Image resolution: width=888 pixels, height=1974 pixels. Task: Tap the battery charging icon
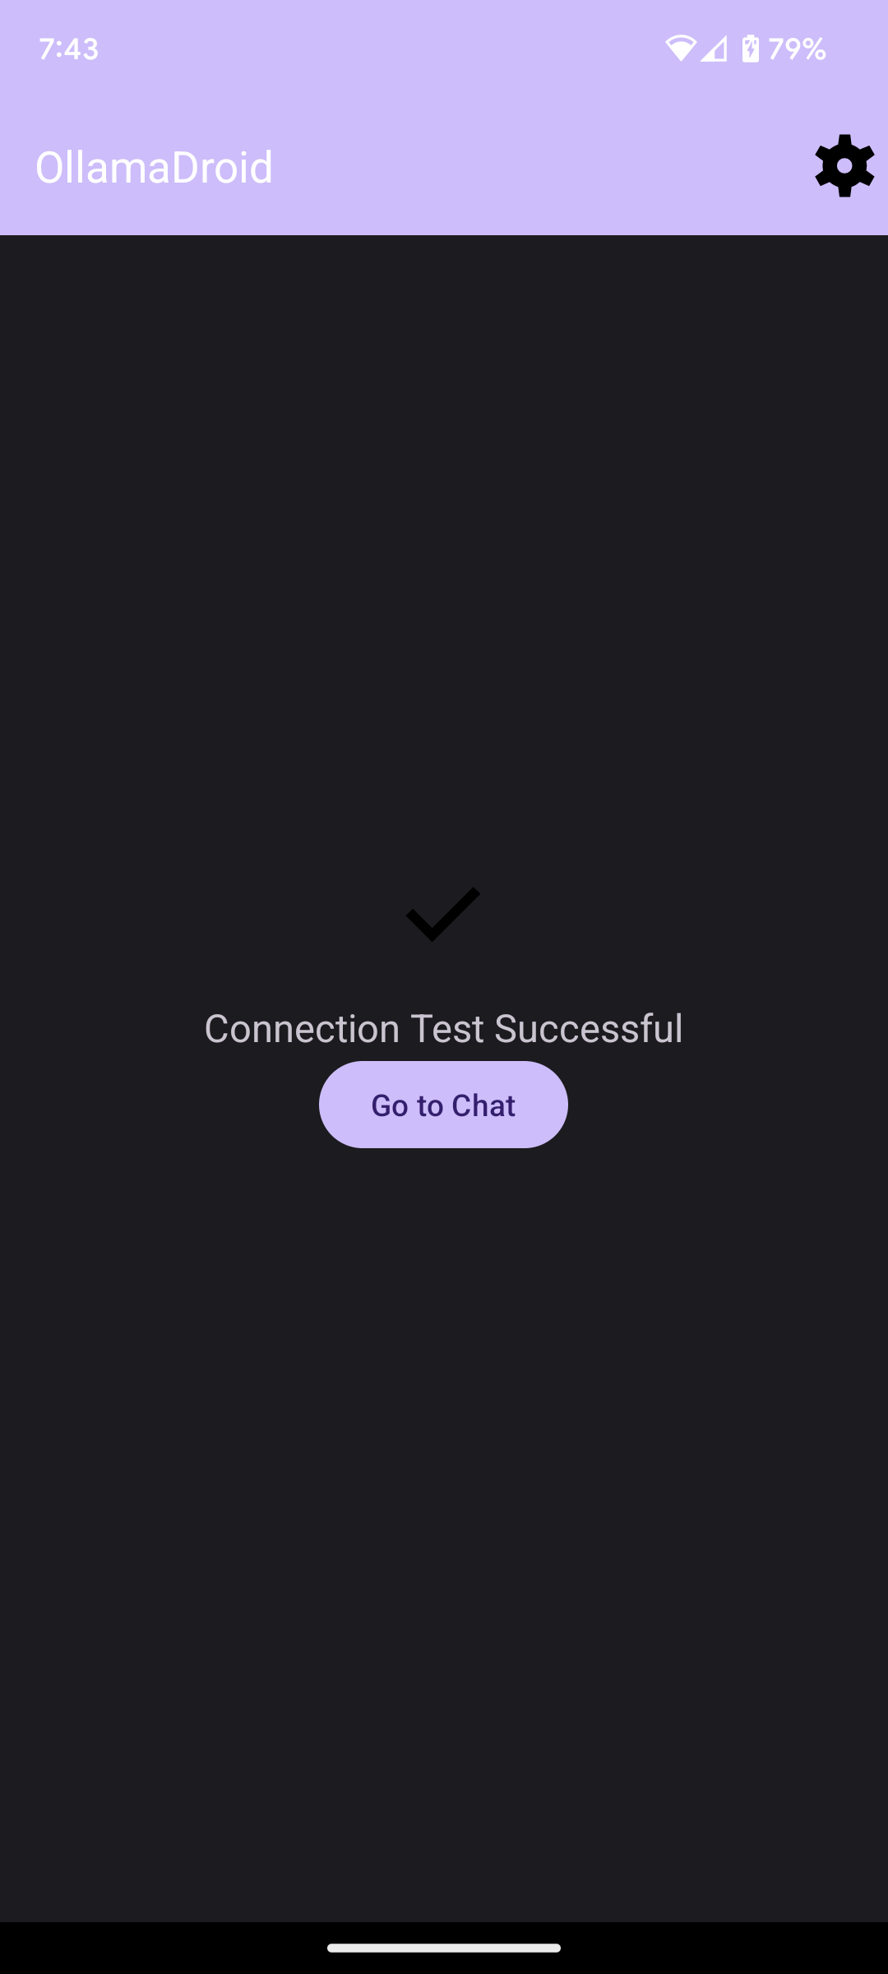point(750,49)
